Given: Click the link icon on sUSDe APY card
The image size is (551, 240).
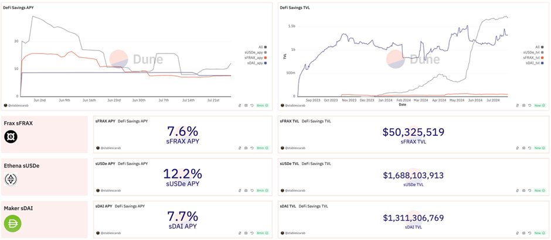Looking at the screenshot, I should (240, 191).
